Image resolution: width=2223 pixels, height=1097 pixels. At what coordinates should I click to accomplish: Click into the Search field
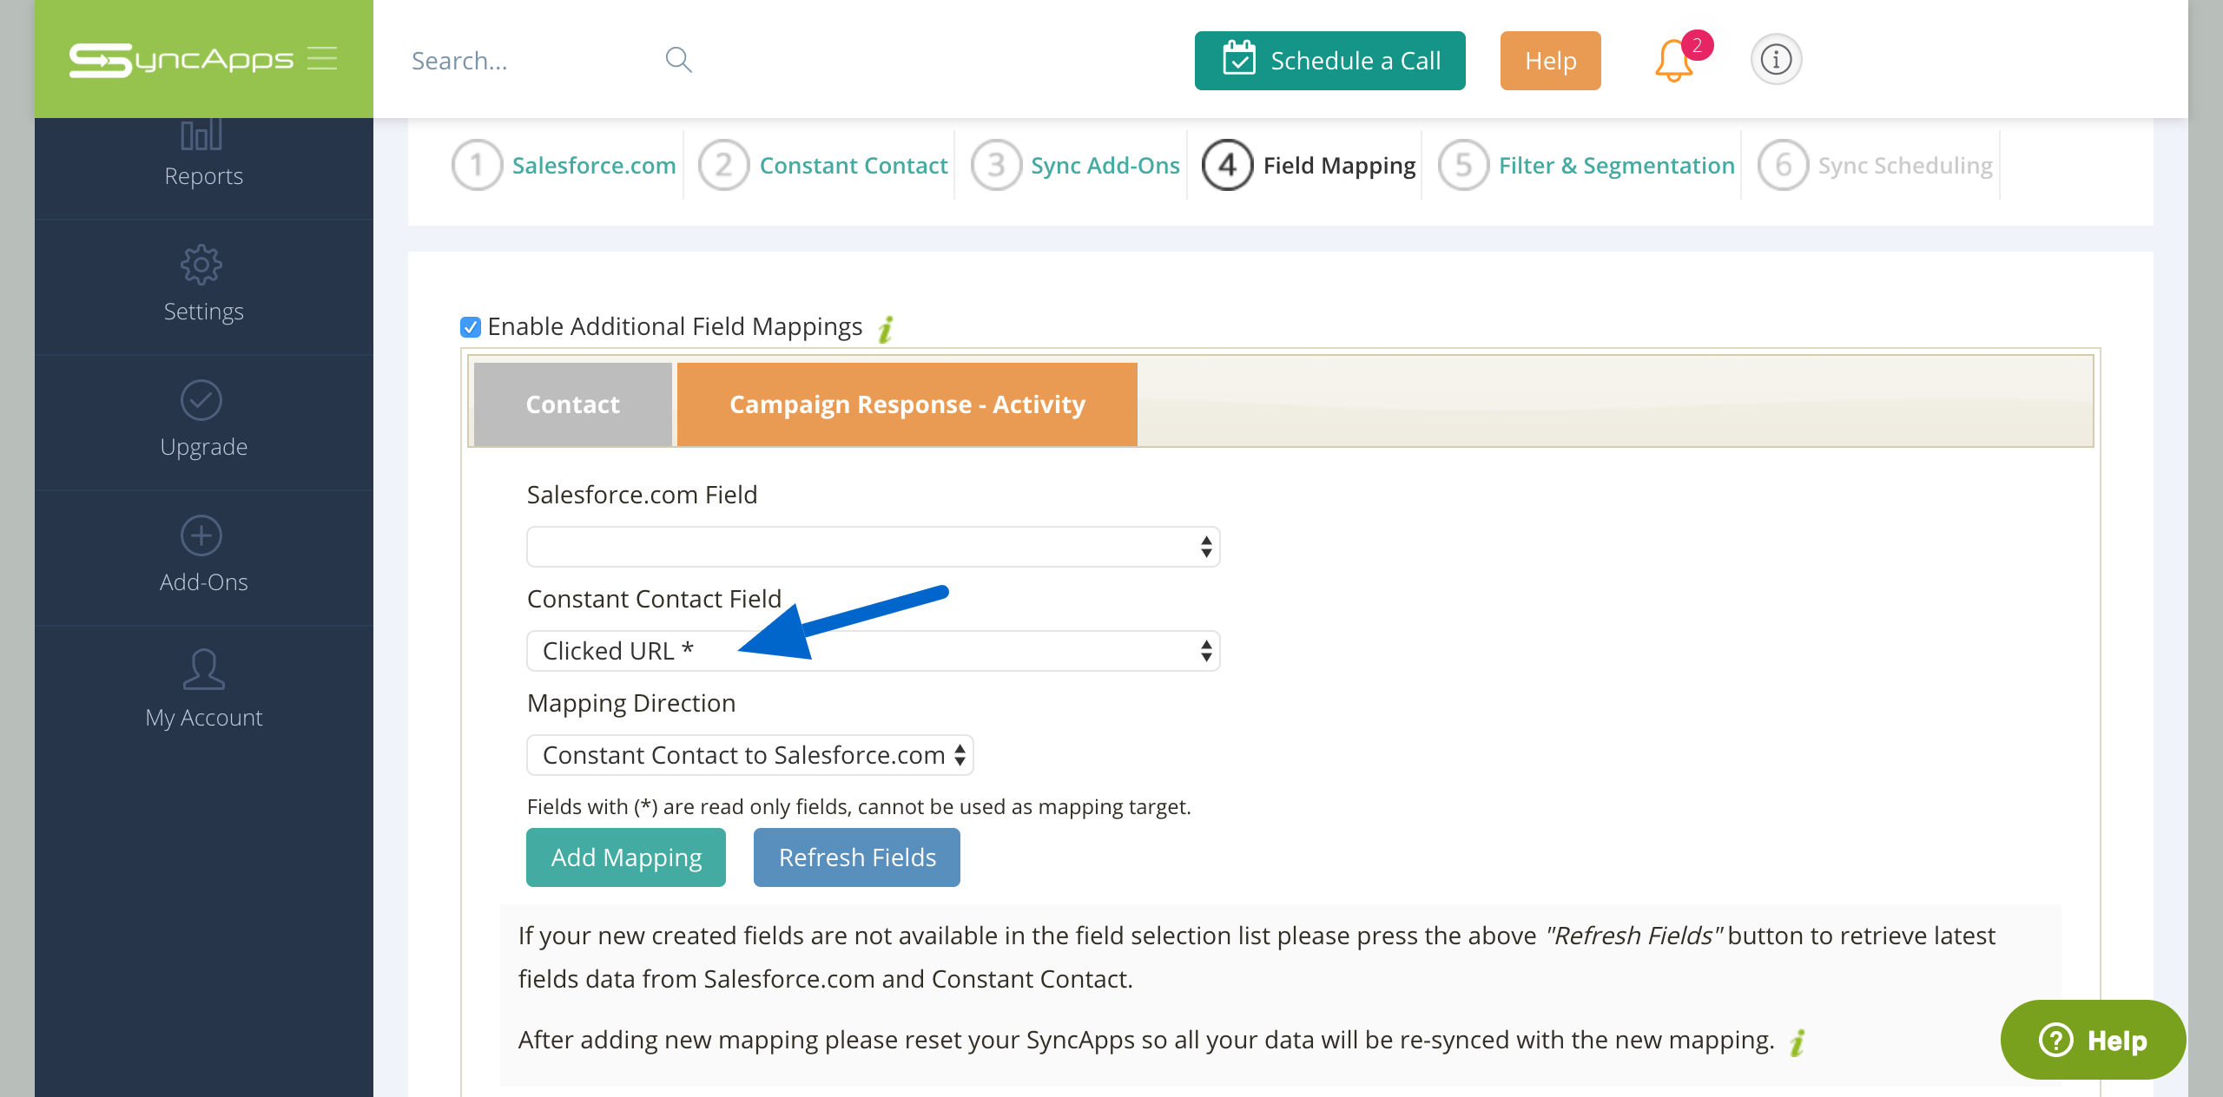pyautogui.click(x=530, y=61)
